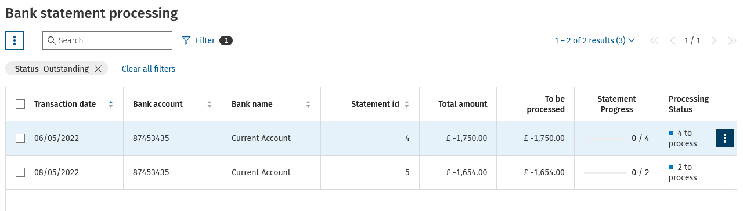This screenshot has height=211, width=743.
Task: Click to-be-processed £ -1,654.00 value
Action: 544,172
